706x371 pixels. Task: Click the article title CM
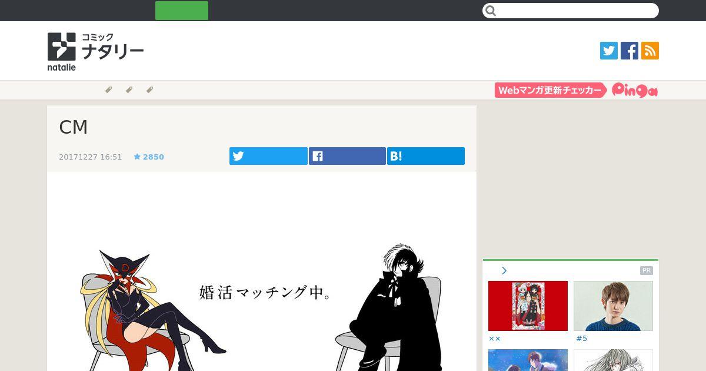[x=74, y=127]
